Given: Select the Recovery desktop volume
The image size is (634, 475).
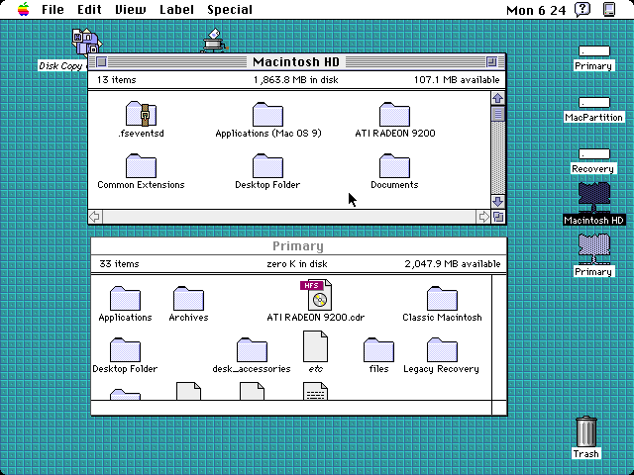Looking at the screenshot, I should point(593,154).
